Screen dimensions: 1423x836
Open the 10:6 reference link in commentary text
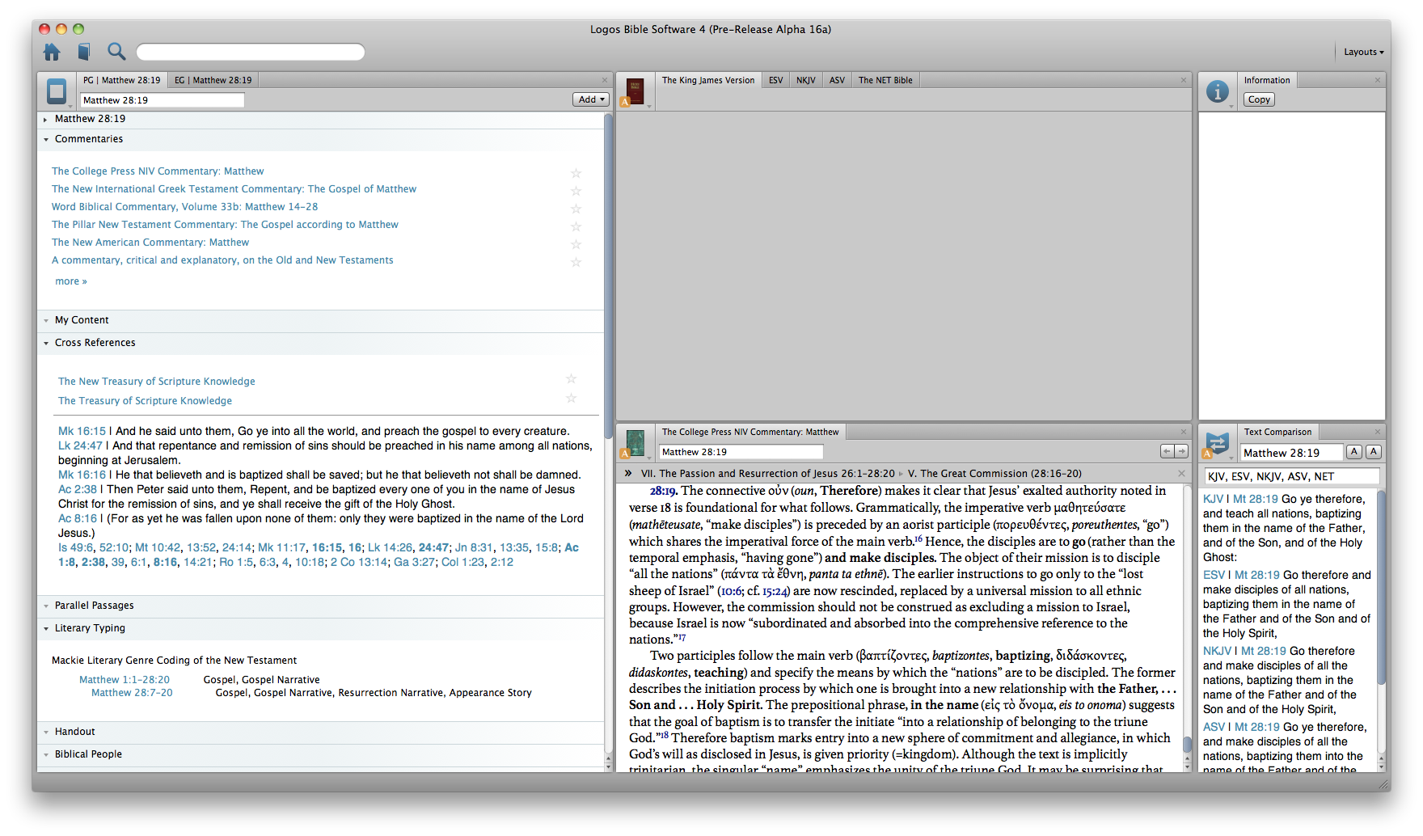[731, 591]
